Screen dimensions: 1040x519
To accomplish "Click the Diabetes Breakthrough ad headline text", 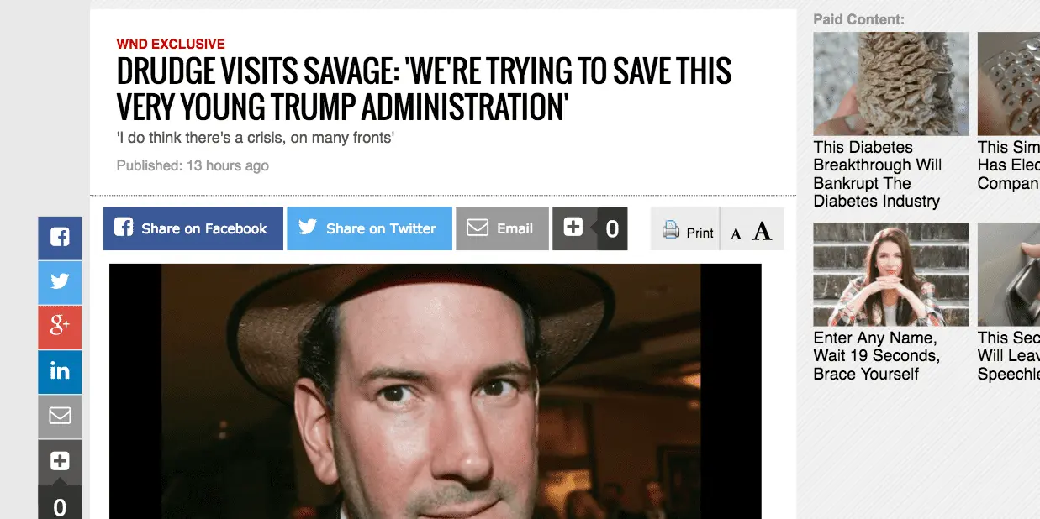I will [878, 174].
